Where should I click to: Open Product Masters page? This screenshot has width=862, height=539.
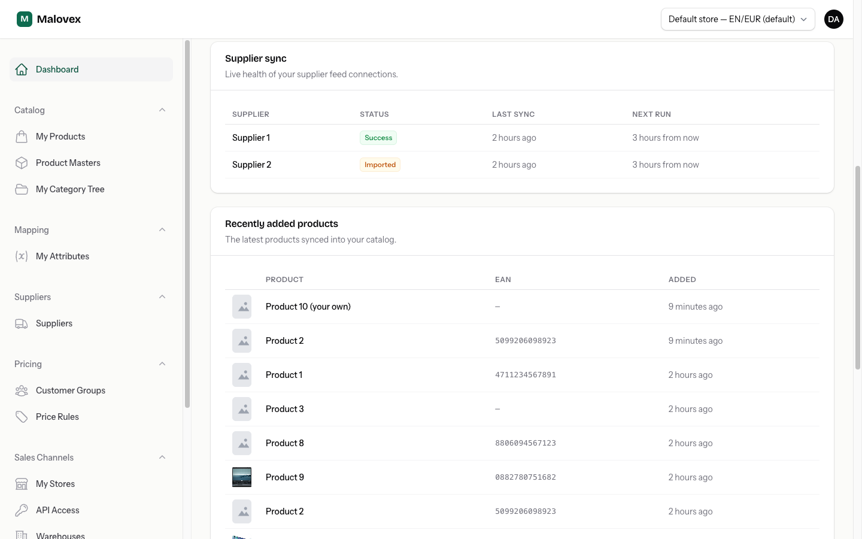click(x=91, y=163)
